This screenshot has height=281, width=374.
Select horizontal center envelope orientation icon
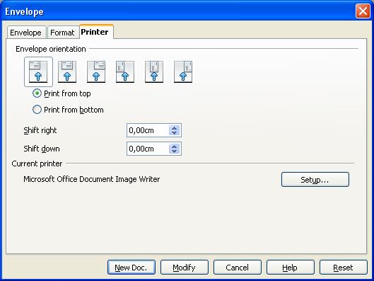tap(67, 71)
